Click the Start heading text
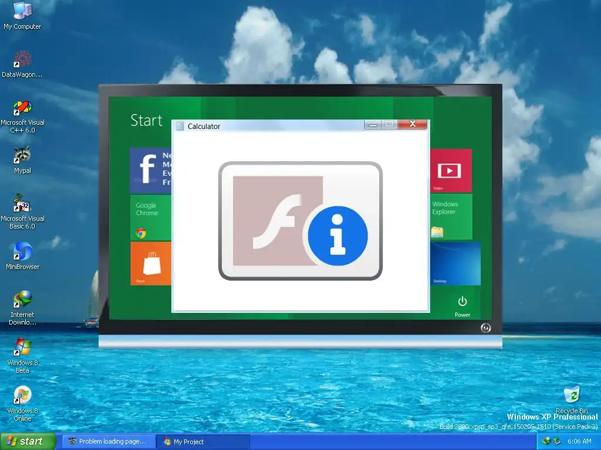The height and width of the screenshot is (450, 601). tap(146, 120)
